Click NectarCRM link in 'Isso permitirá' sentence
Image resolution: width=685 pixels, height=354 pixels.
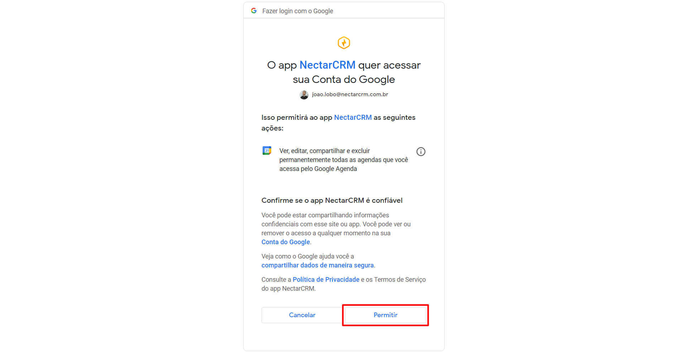pyautogui.click(x=353, y=117)
